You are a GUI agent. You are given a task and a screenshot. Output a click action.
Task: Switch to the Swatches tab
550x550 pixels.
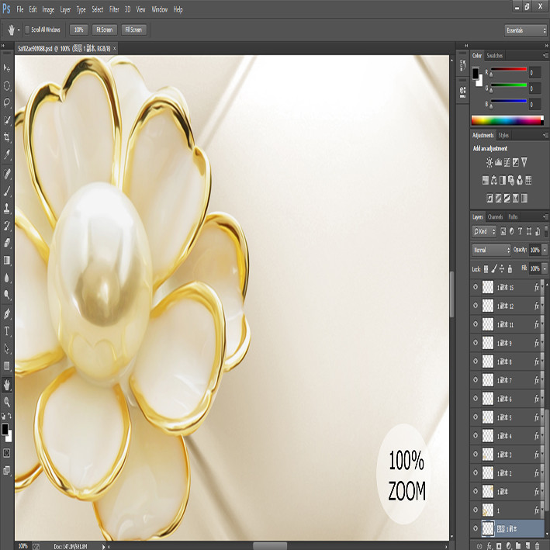coord(495,55)
